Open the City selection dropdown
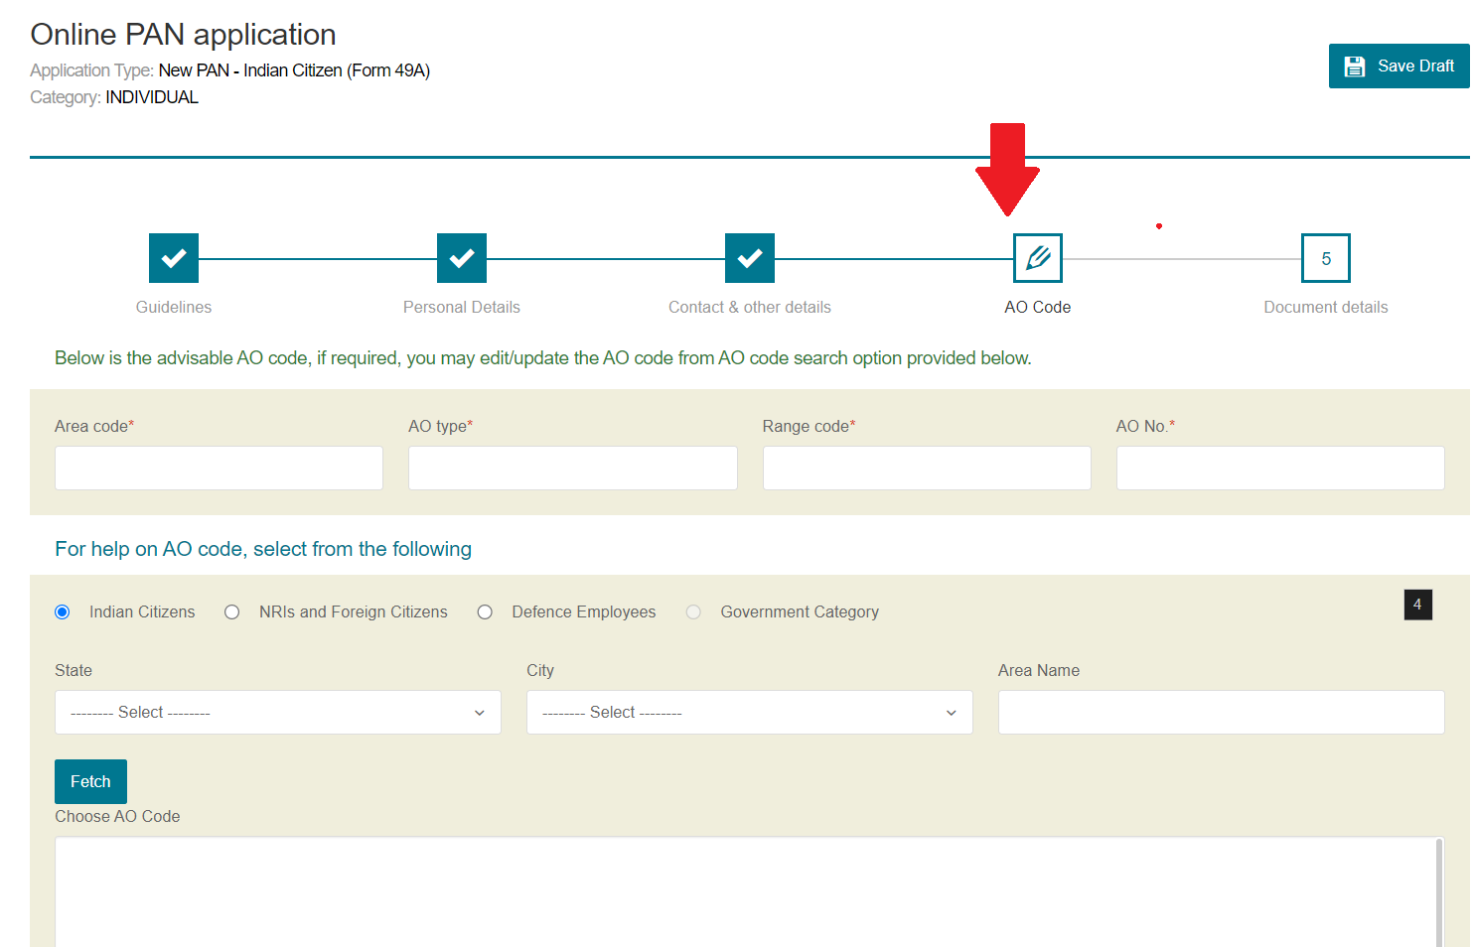The width and height of the screenshot is (1474, 947). coord(749,712)
